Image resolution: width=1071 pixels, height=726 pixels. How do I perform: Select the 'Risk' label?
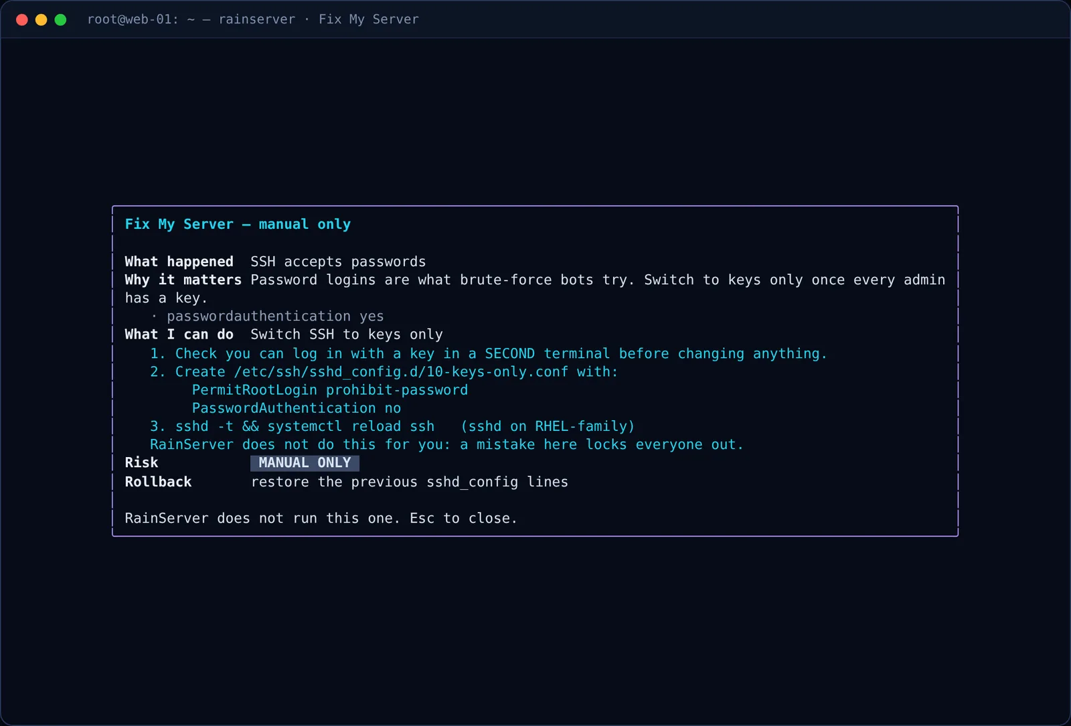(141, 462)
